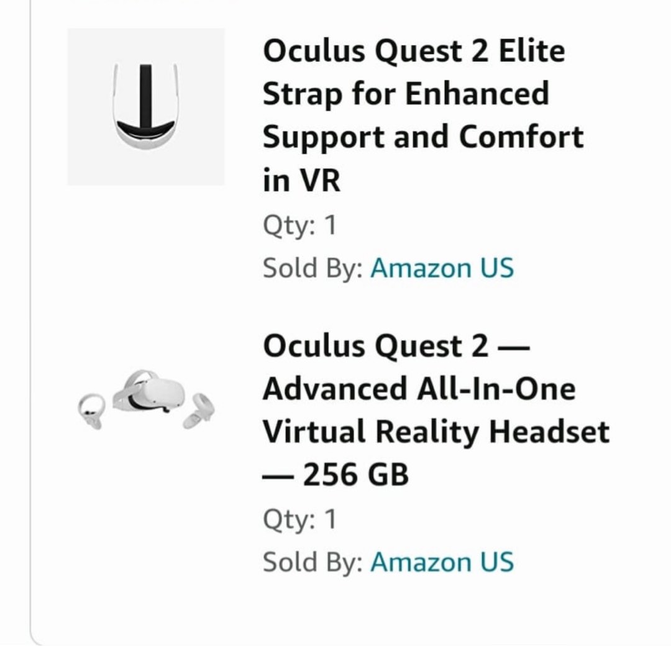Viewport: 671px width, 646px height.
Task: Click Amazon US seller link for the headset
Action: (x=442, y=563)
